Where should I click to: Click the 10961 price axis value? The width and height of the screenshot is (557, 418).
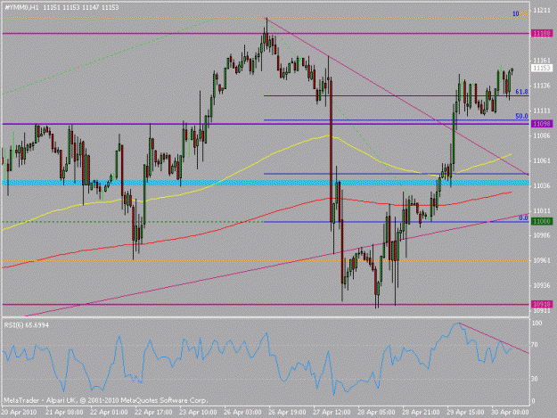tap(542, 260)
